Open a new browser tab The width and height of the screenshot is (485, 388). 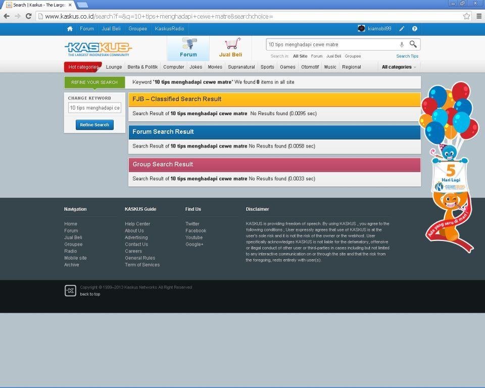coord(82,5)
